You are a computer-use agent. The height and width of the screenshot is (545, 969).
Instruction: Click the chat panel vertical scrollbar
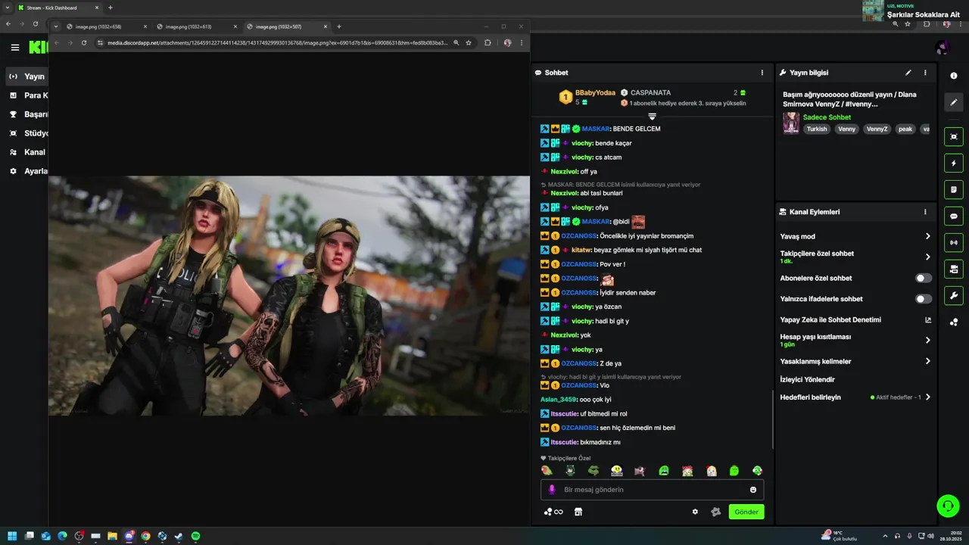tap(772, 419)
